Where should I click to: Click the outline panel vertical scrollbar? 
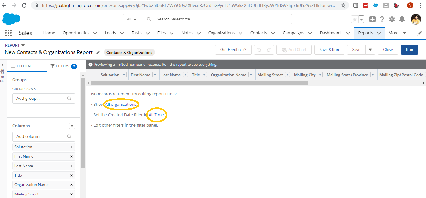point(83,123)
